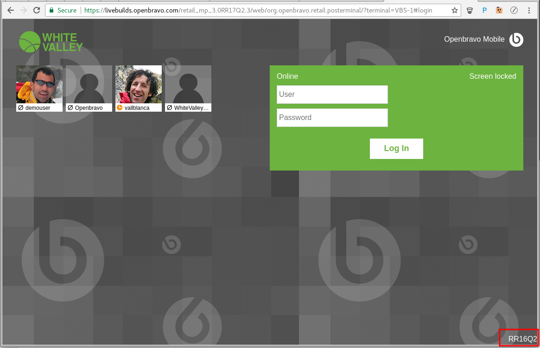Click the pocket-shaped extension icon
This screenshot has height=348, width=540.
[x=470, y=10]
